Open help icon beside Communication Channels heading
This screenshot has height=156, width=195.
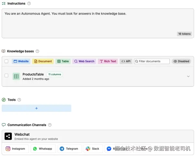(x=50, y=125)
